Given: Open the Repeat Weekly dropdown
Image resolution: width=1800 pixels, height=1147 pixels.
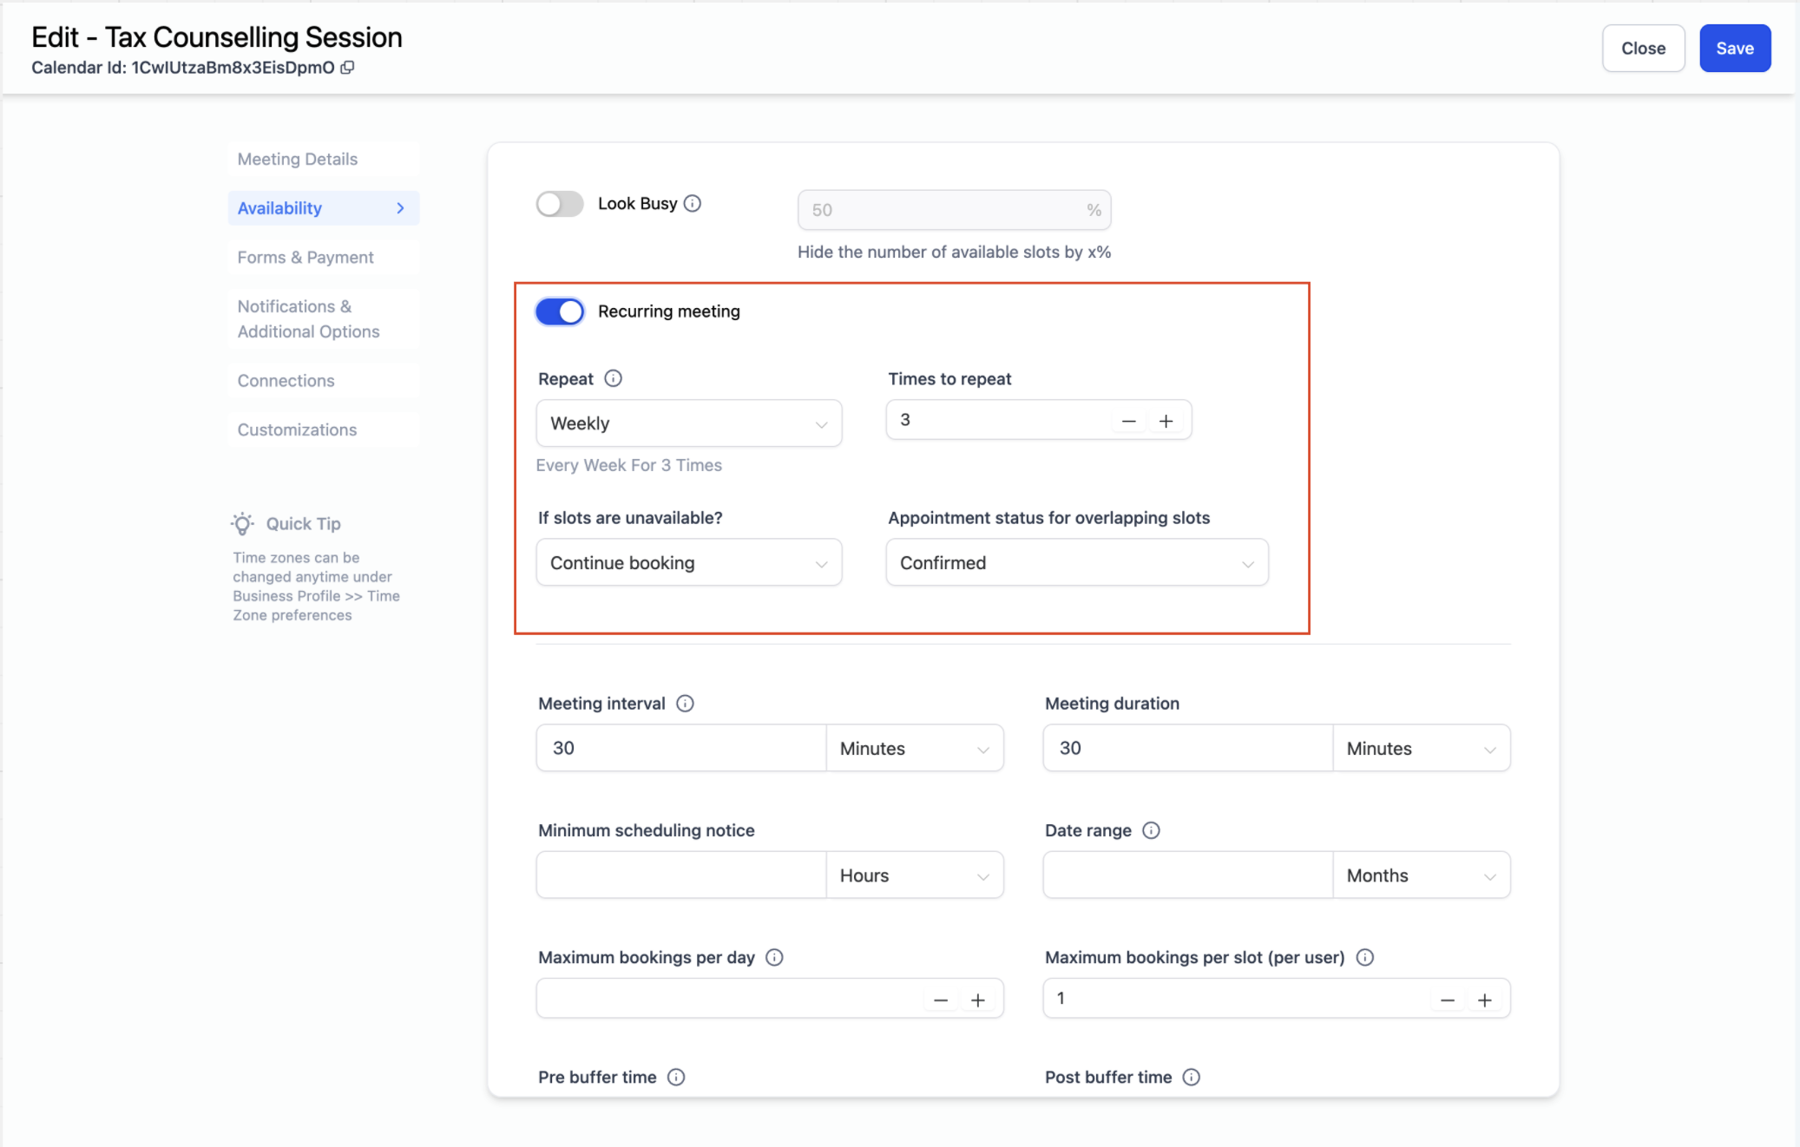Looking at the screenshot, I should (x=688, y=423).
